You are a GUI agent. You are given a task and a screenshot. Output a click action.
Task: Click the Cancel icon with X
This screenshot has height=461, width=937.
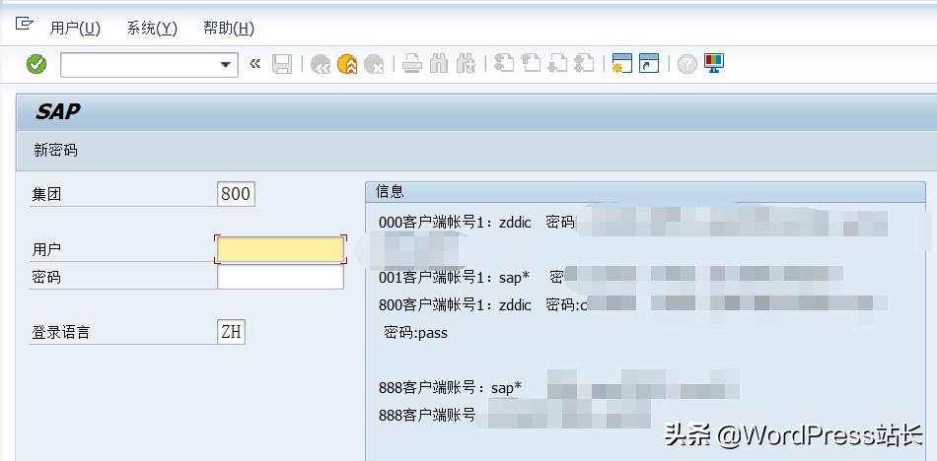click(374, 64)
